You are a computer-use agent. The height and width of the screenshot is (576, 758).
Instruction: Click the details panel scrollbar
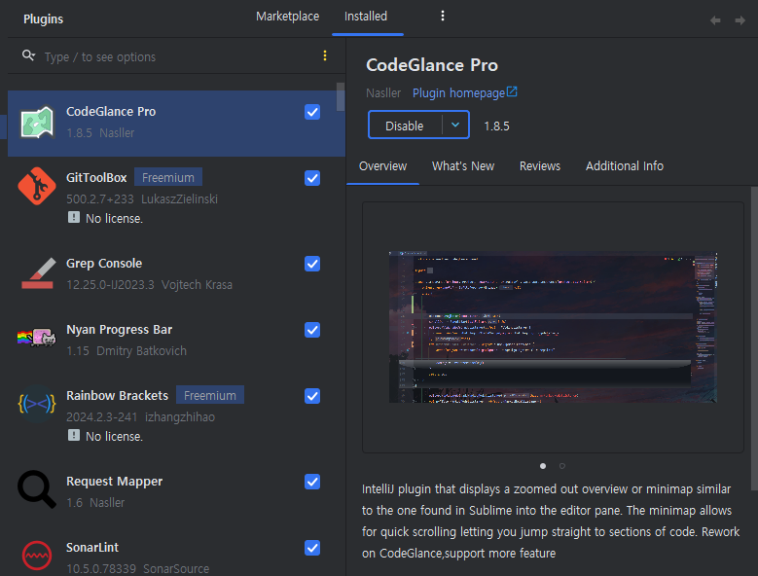coord(754,339)
